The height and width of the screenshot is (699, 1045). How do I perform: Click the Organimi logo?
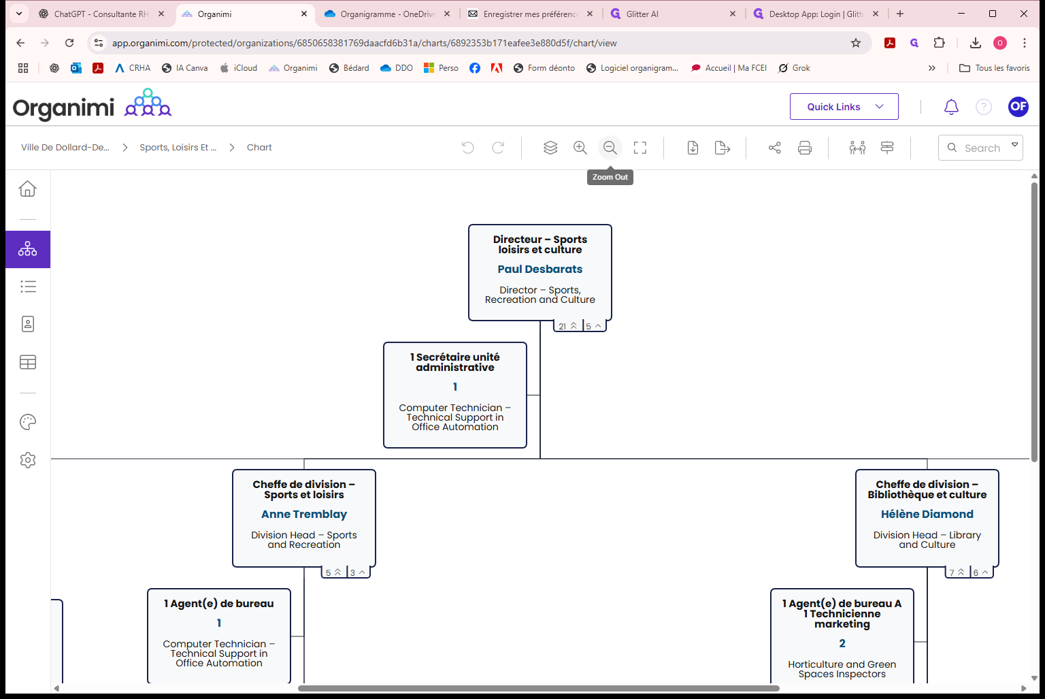(x=92, y=105)
